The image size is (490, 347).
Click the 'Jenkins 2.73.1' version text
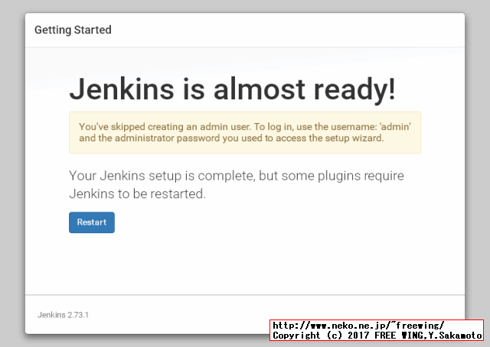tap(63, 315)
